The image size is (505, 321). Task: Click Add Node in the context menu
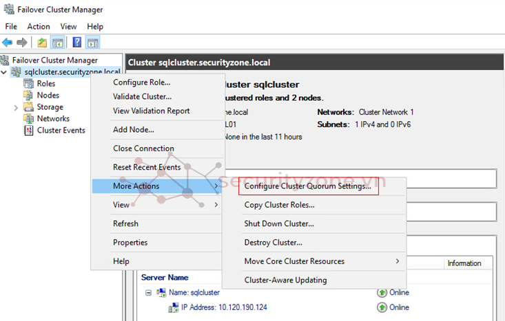click(133, 129)
